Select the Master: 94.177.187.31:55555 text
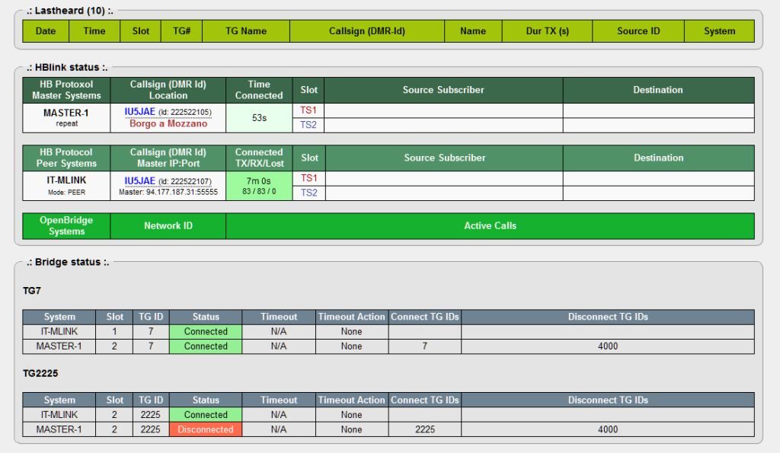The image size is (780, 453). coord(168,192)
